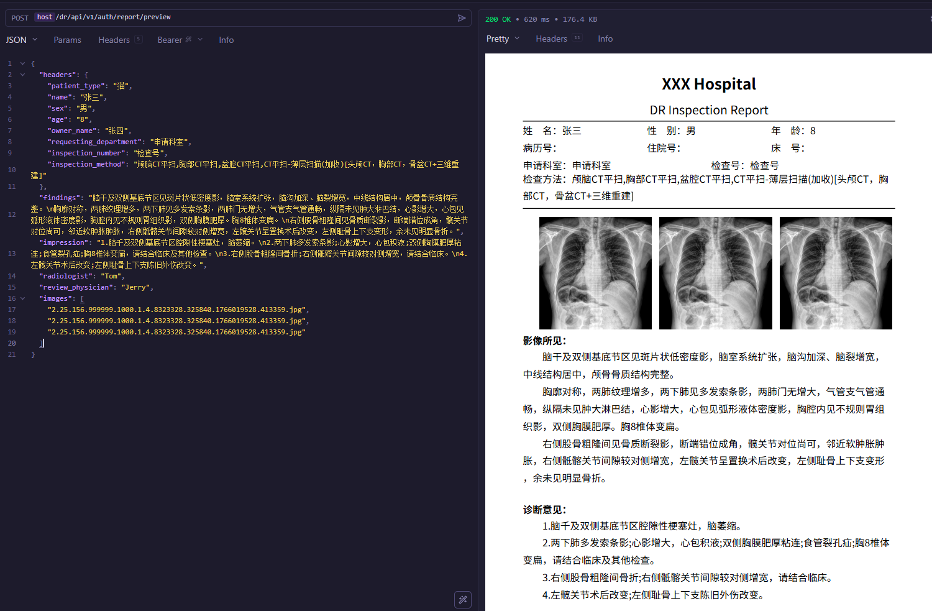Send the POST request with arrow icon
The image size is (932, 611).
pyautogui.click(x=462, y=18)
